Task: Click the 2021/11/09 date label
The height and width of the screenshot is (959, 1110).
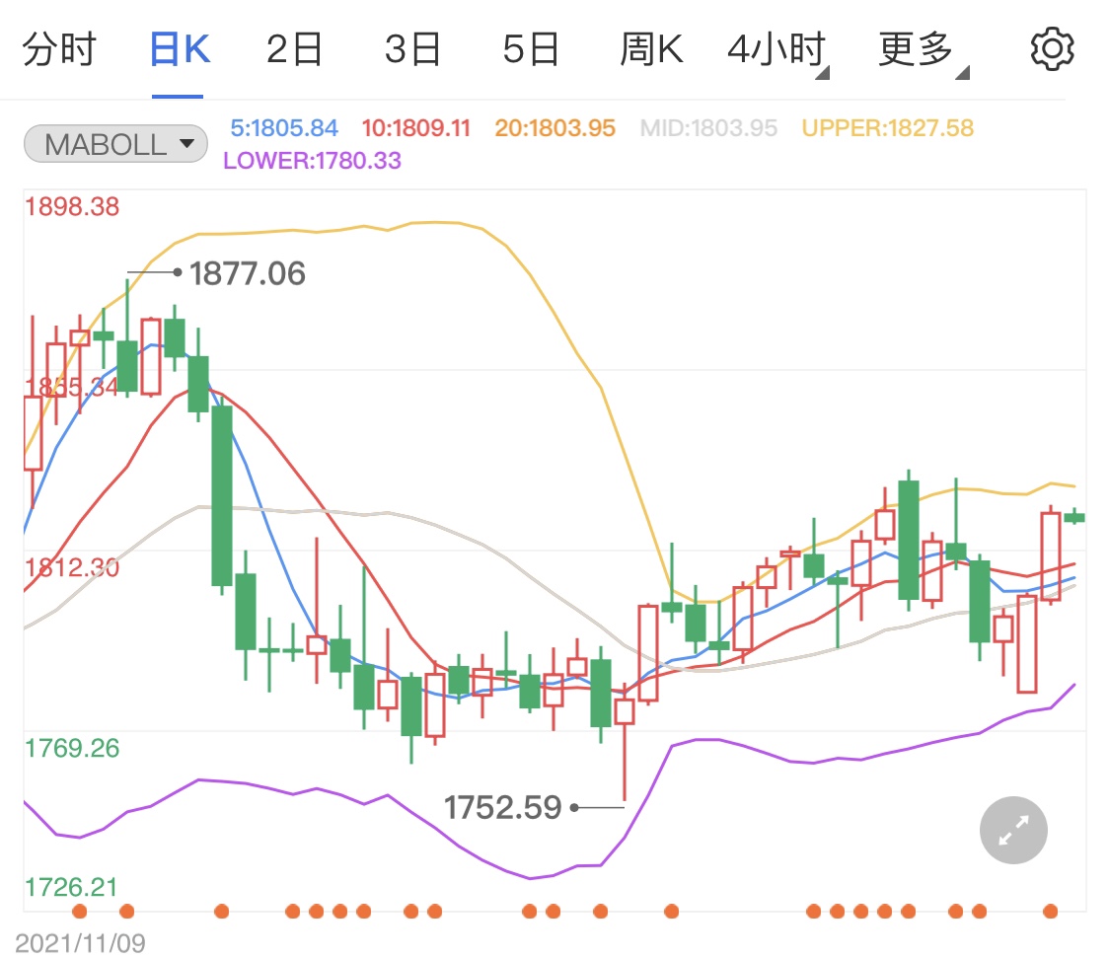Action: pos(80,943)
